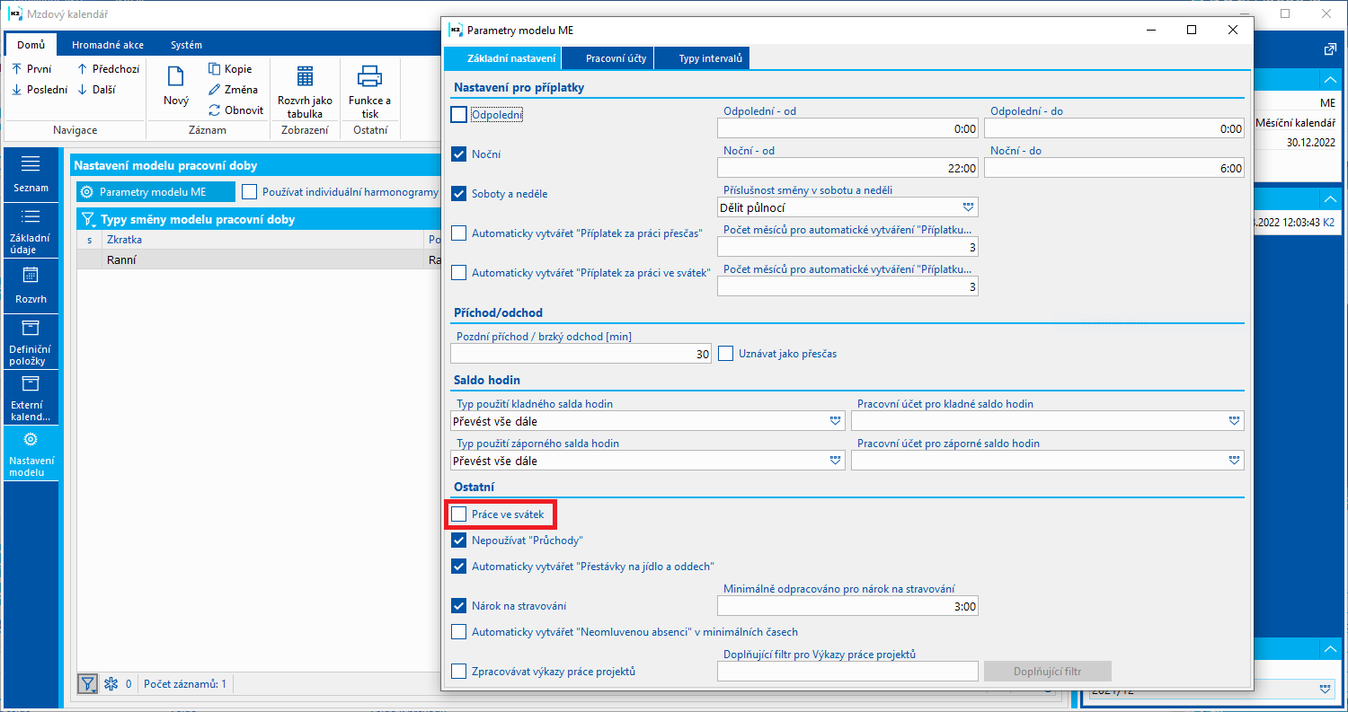Select the Základní nastavení tab
The height and width of the screenshot is (712, 1348).
coord(502,58)
